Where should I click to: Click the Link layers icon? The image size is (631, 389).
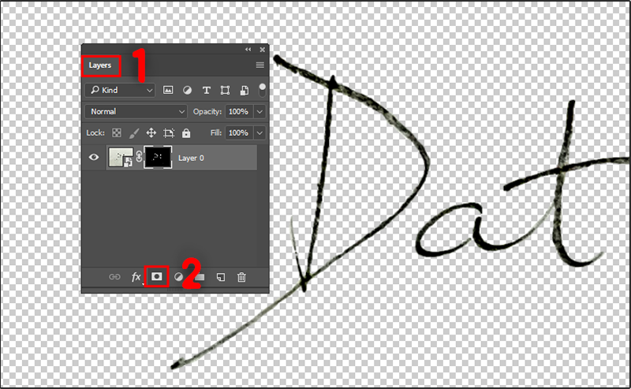[114, 277]
